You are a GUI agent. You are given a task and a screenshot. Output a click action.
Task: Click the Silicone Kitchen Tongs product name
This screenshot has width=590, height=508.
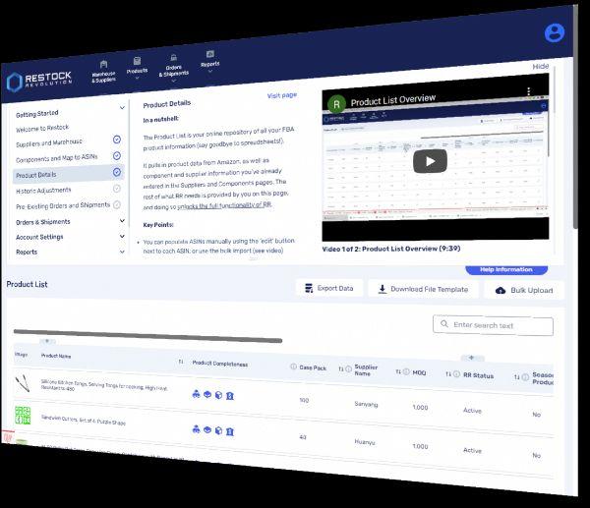(x=104, y=385)
